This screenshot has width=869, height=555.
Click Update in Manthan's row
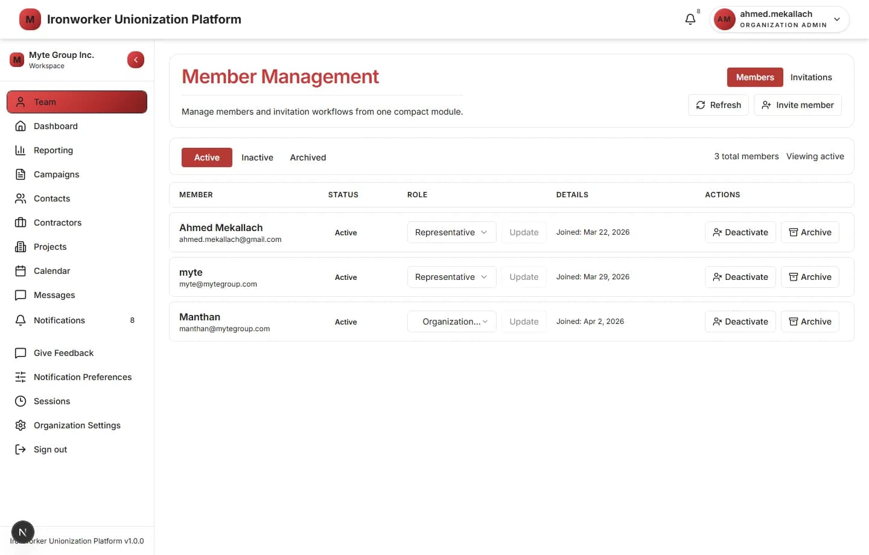(524, 322)
